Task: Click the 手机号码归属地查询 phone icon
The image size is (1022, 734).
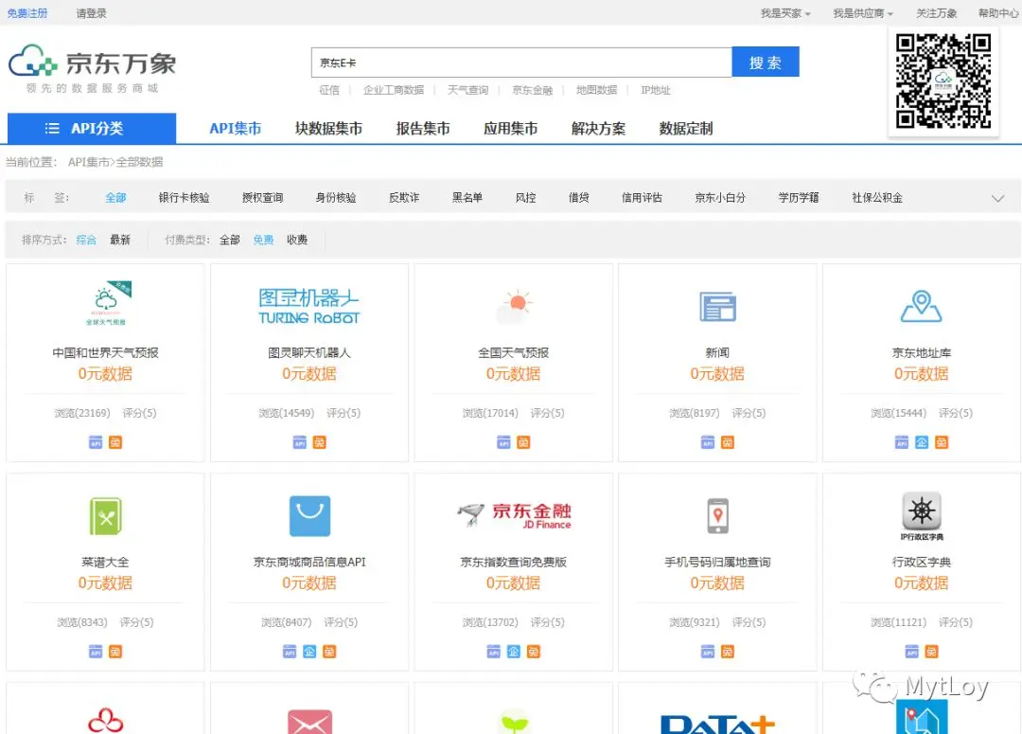Action: pos(717,516)
